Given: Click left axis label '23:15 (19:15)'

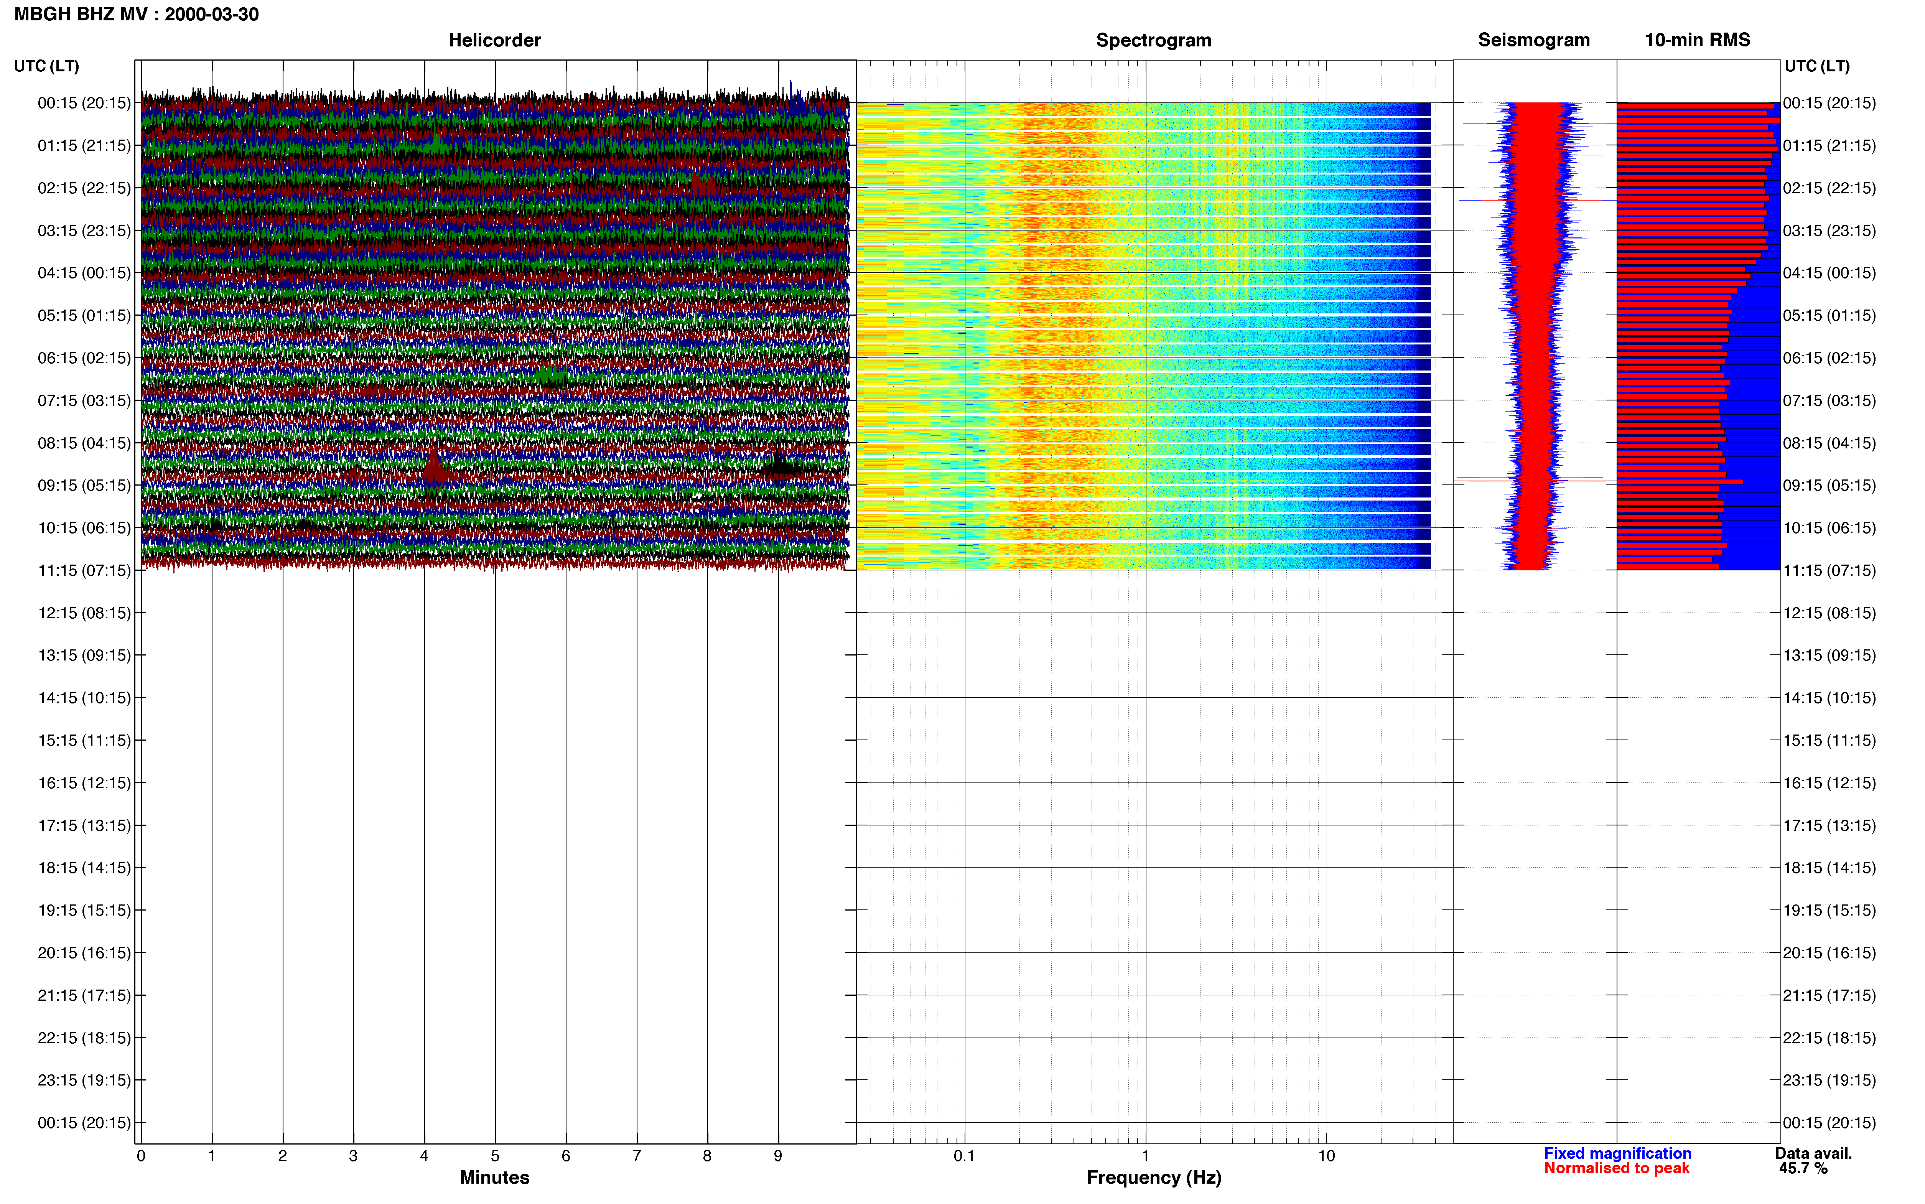Looking at the screenshot, I should (84, 1080).
